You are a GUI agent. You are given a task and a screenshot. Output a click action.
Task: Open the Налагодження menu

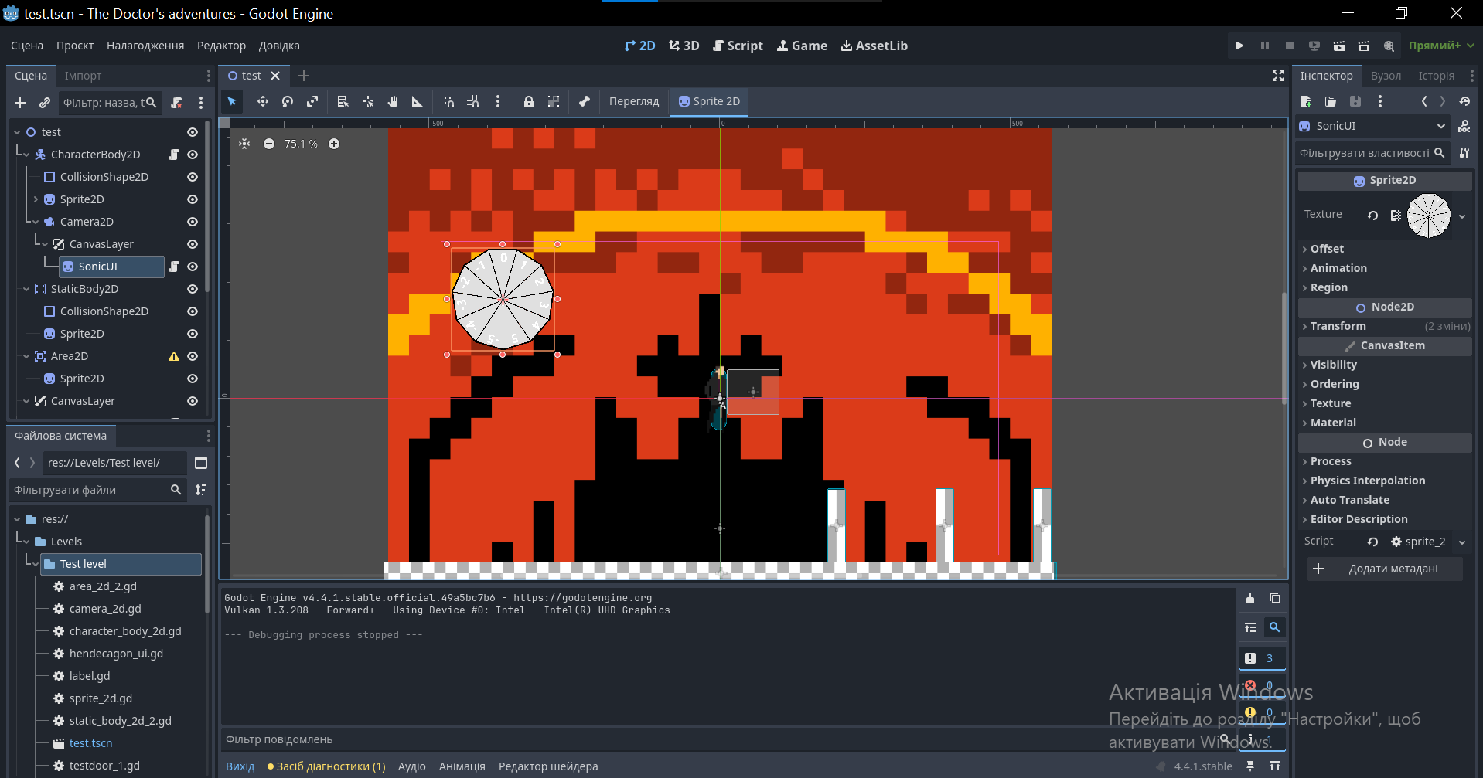coord(145,46)
